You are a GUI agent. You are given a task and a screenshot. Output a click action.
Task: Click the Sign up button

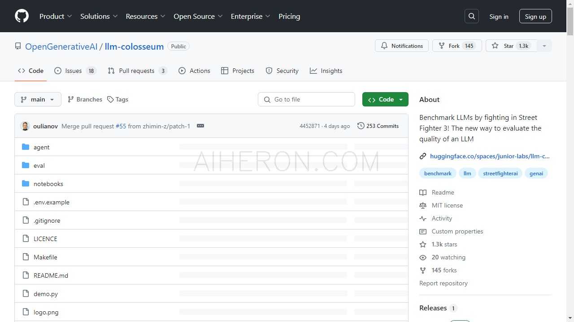coord(535,17)
